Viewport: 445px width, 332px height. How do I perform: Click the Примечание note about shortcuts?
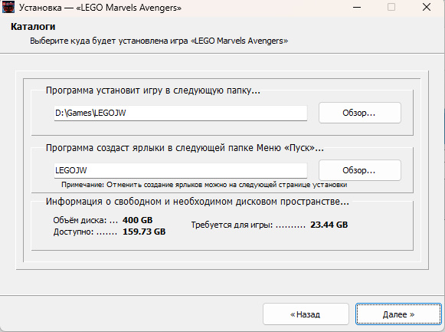[204, 185]
